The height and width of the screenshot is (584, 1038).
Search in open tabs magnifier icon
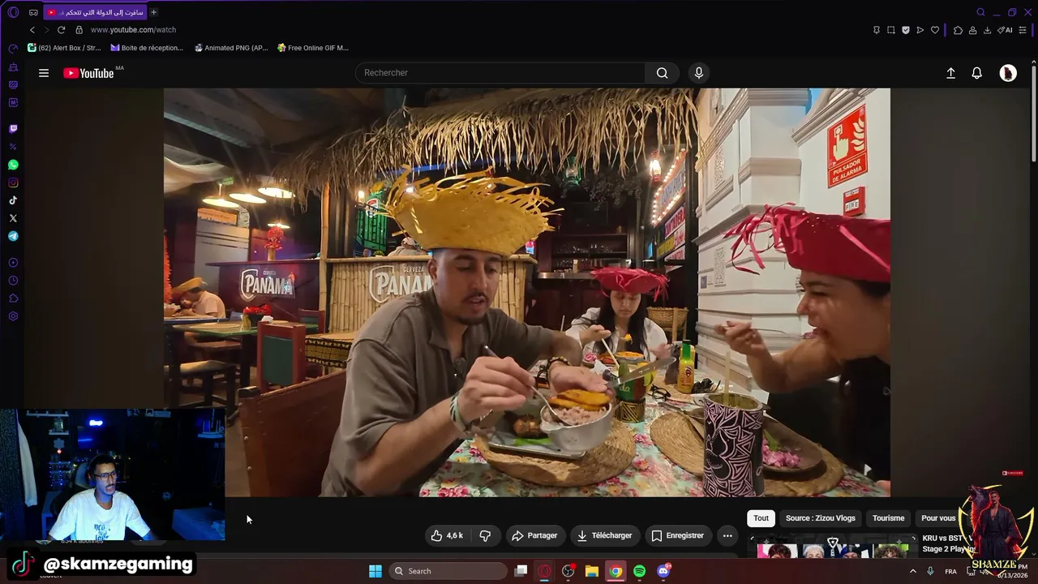[980, 12]
